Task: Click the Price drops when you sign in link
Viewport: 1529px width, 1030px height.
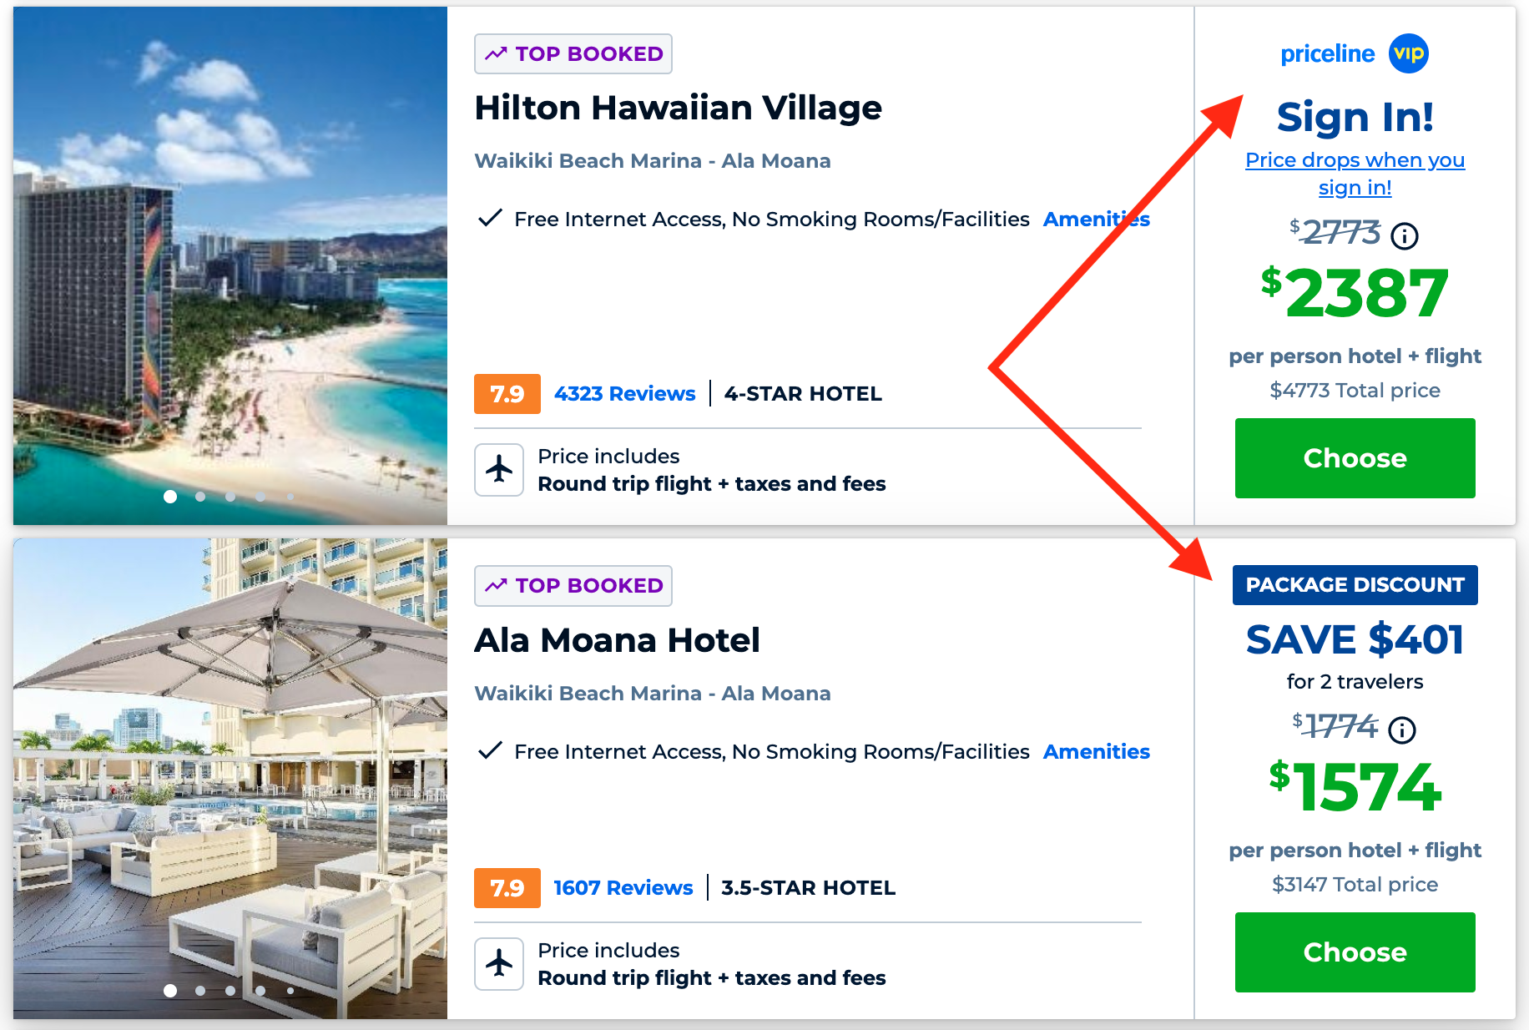Action: pos(1354,173)
